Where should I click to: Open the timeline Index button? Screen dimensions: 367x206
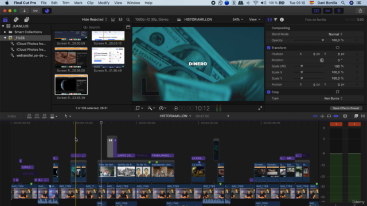coord(11,116)
